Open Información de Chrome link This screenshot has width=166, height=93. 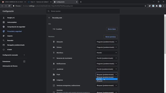pyautogui.click(x=10, y=66)
